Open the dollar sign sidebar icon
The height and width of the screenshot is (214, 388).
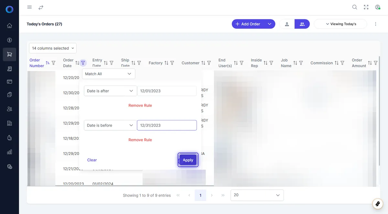(9, 40)
